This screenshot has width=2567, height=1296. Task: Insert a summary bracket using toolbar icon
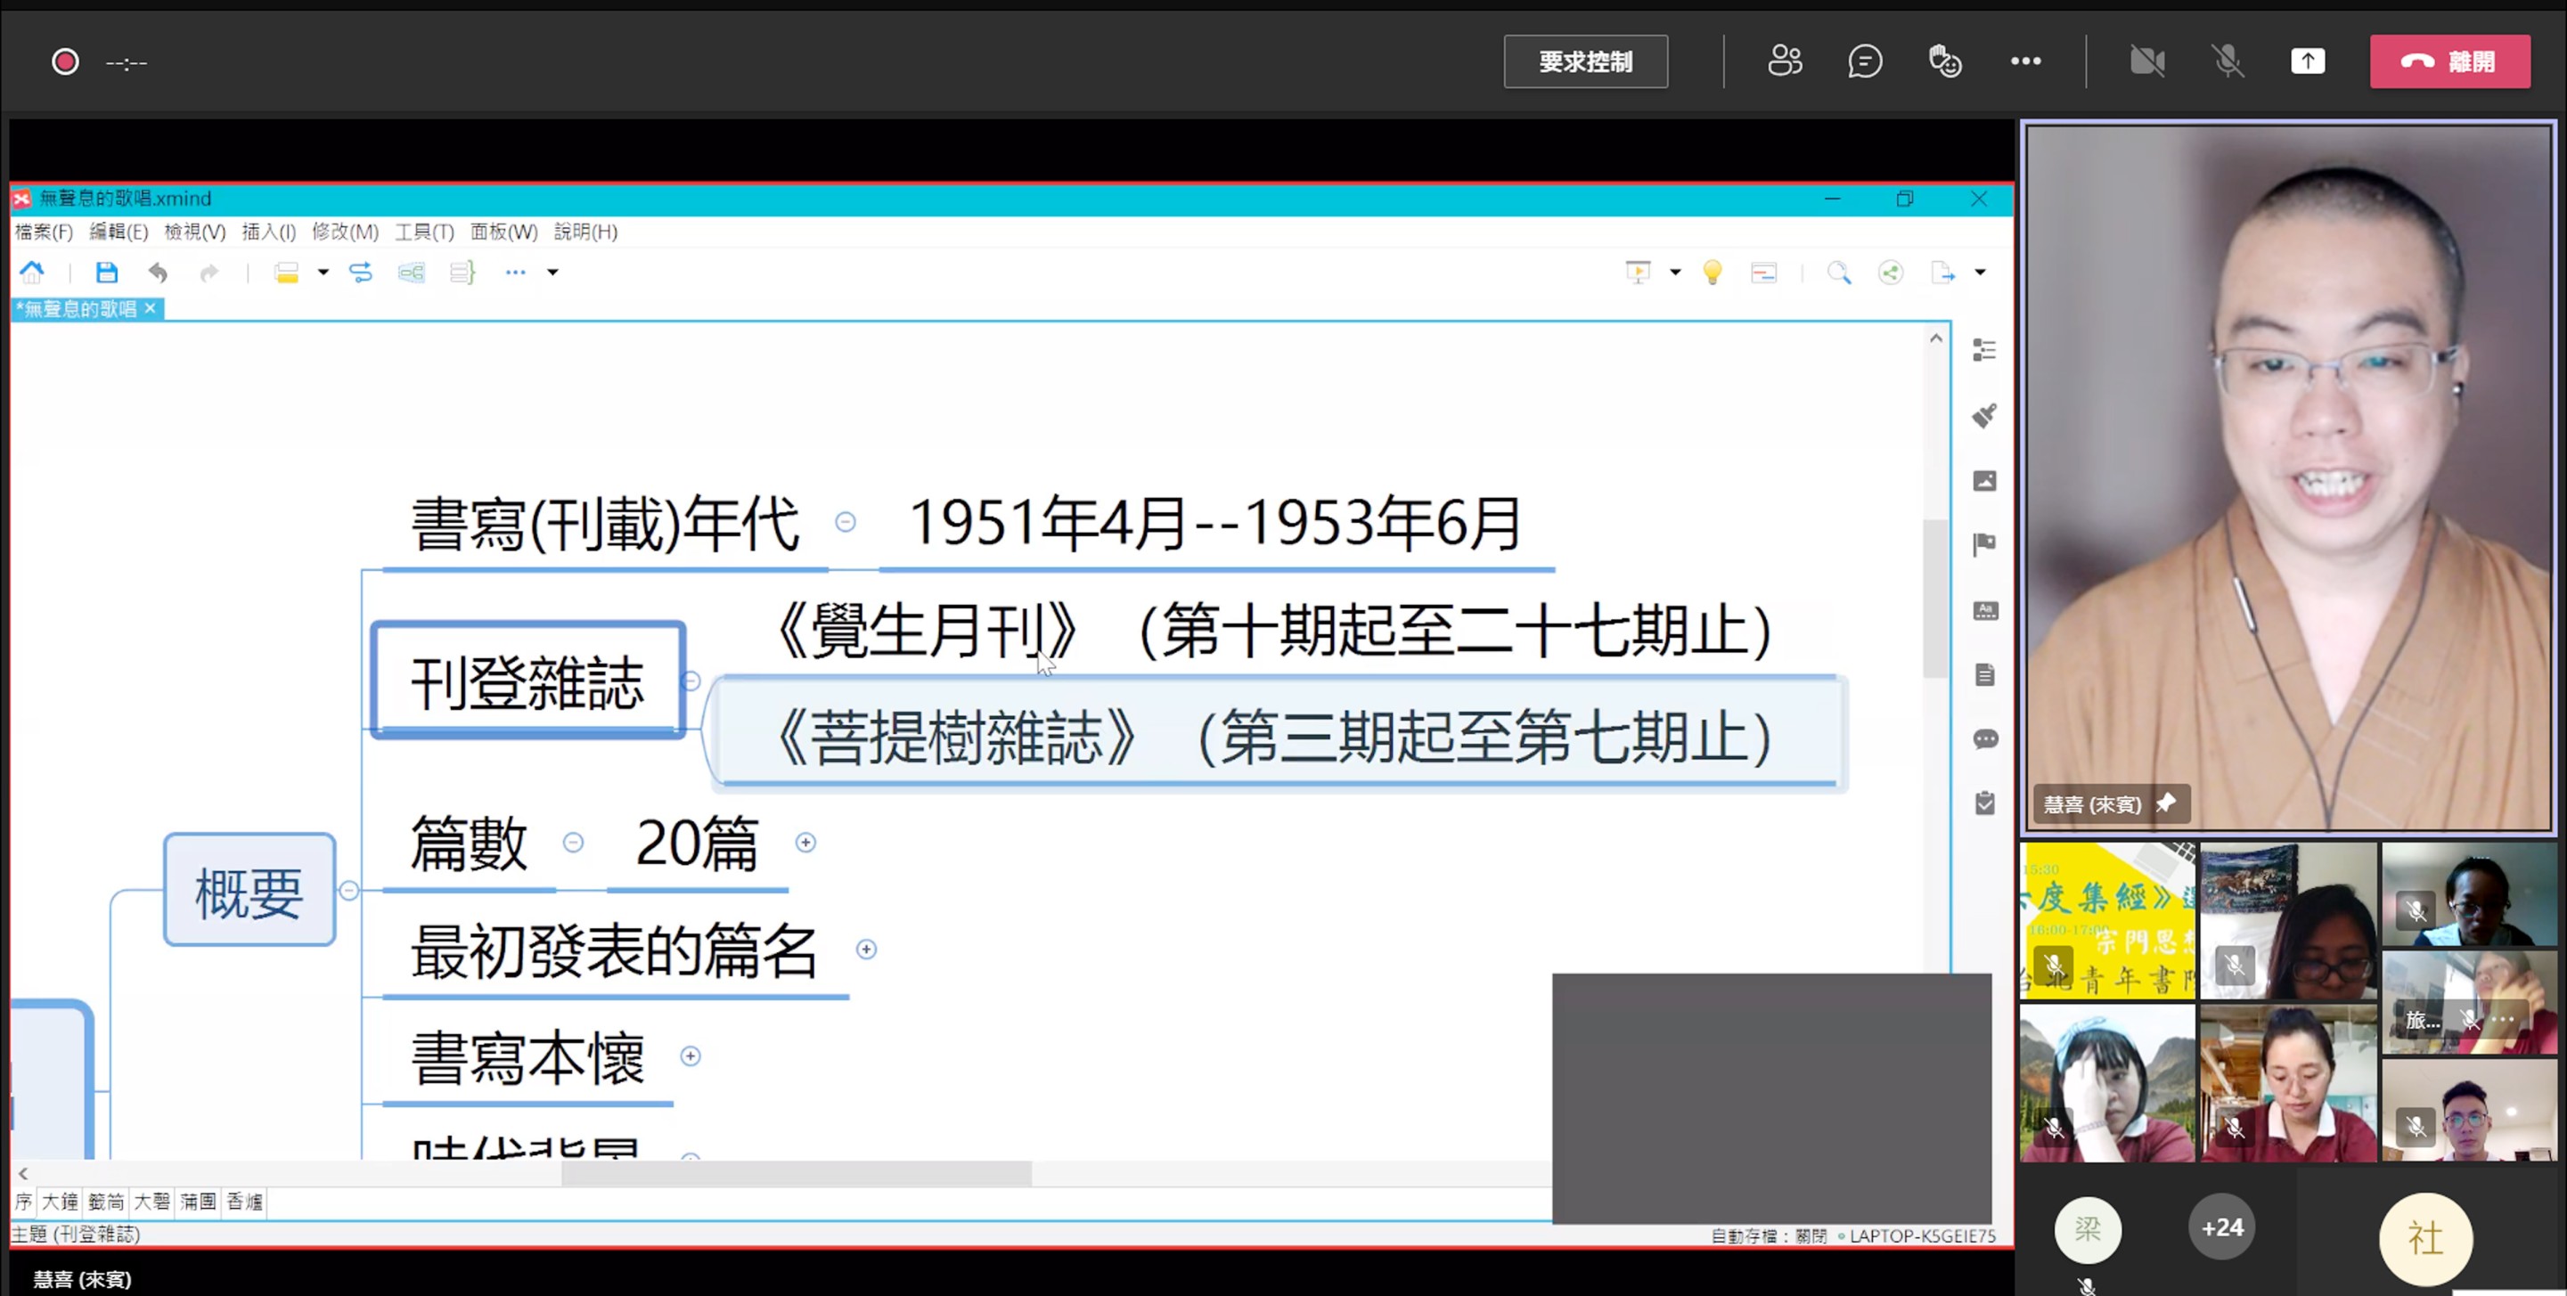[462, 272]
